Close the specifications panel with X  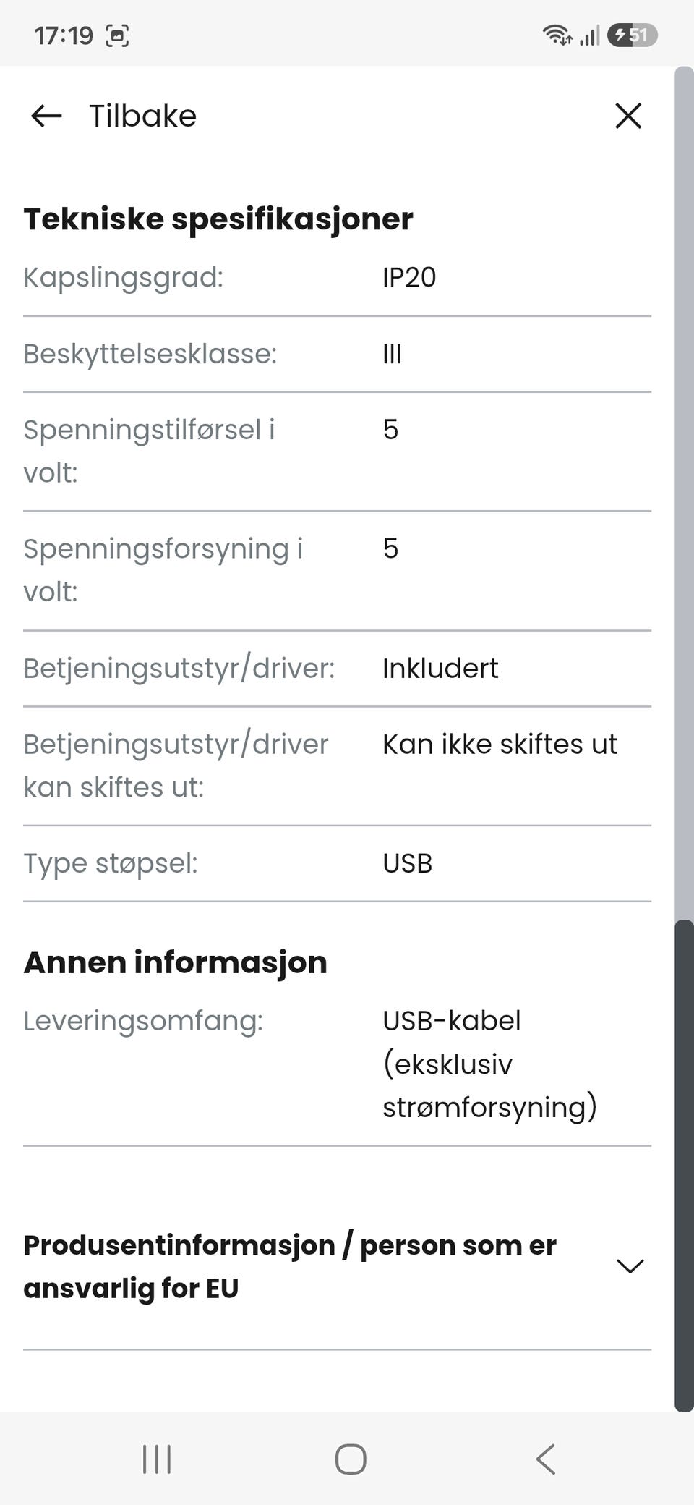tap(628, 116)
